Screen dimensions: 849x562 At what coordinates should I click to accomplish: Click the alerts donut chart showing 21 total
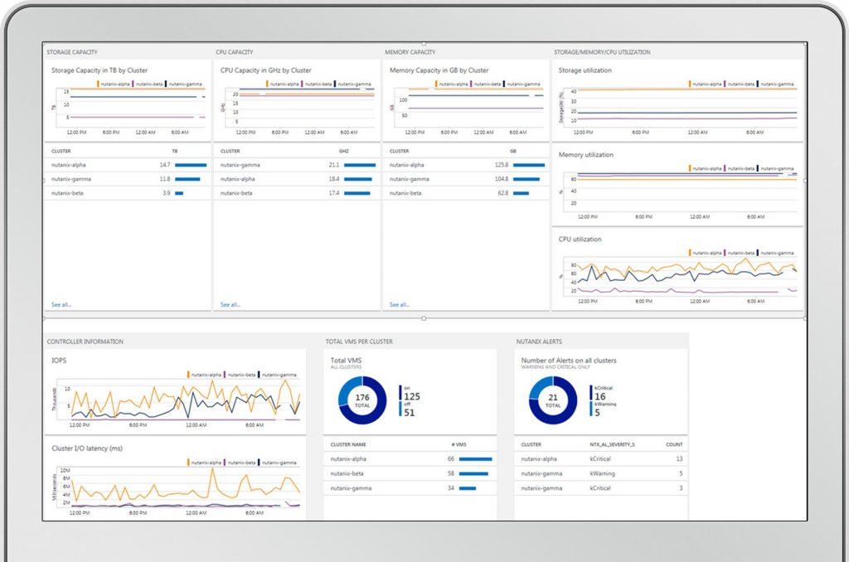tap(553, 400)
